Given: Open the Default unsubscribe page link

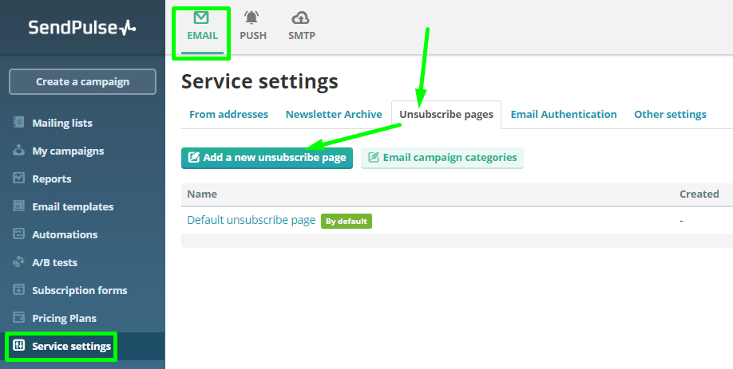Looking at the screenshot, I should pos(251,220).
